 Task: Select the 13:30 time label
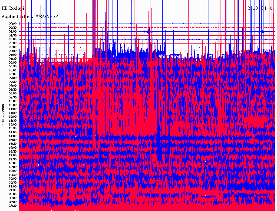(13, 128)
